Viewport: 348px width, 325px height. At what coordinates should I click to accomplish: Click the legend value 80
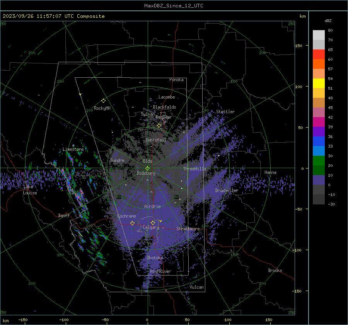[x=330, y=31]
